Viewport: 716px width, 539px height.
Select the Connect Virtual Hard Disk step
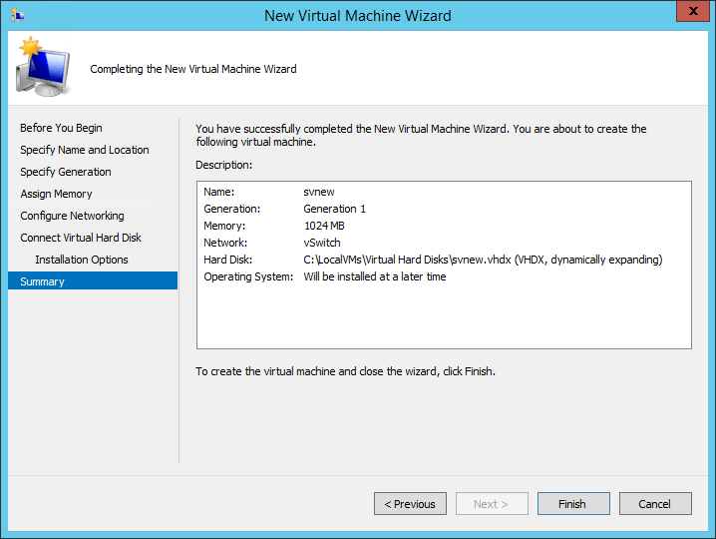pos(81,238)
